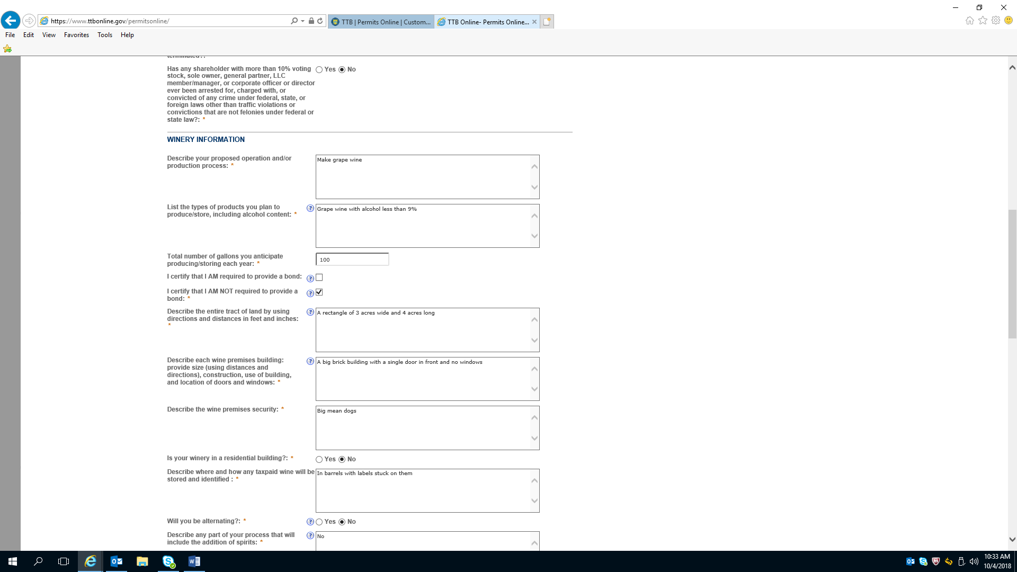Viewport: 1017px width, 572px height.
Task: Check the 'I AM required to provide a bond' box
Action: pyautogui.click(x=319, y=278)
